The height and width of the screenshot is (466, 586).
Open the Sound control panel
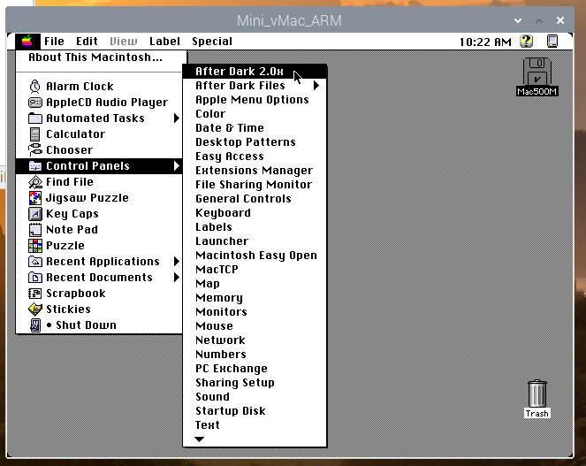tap(255, 397)
